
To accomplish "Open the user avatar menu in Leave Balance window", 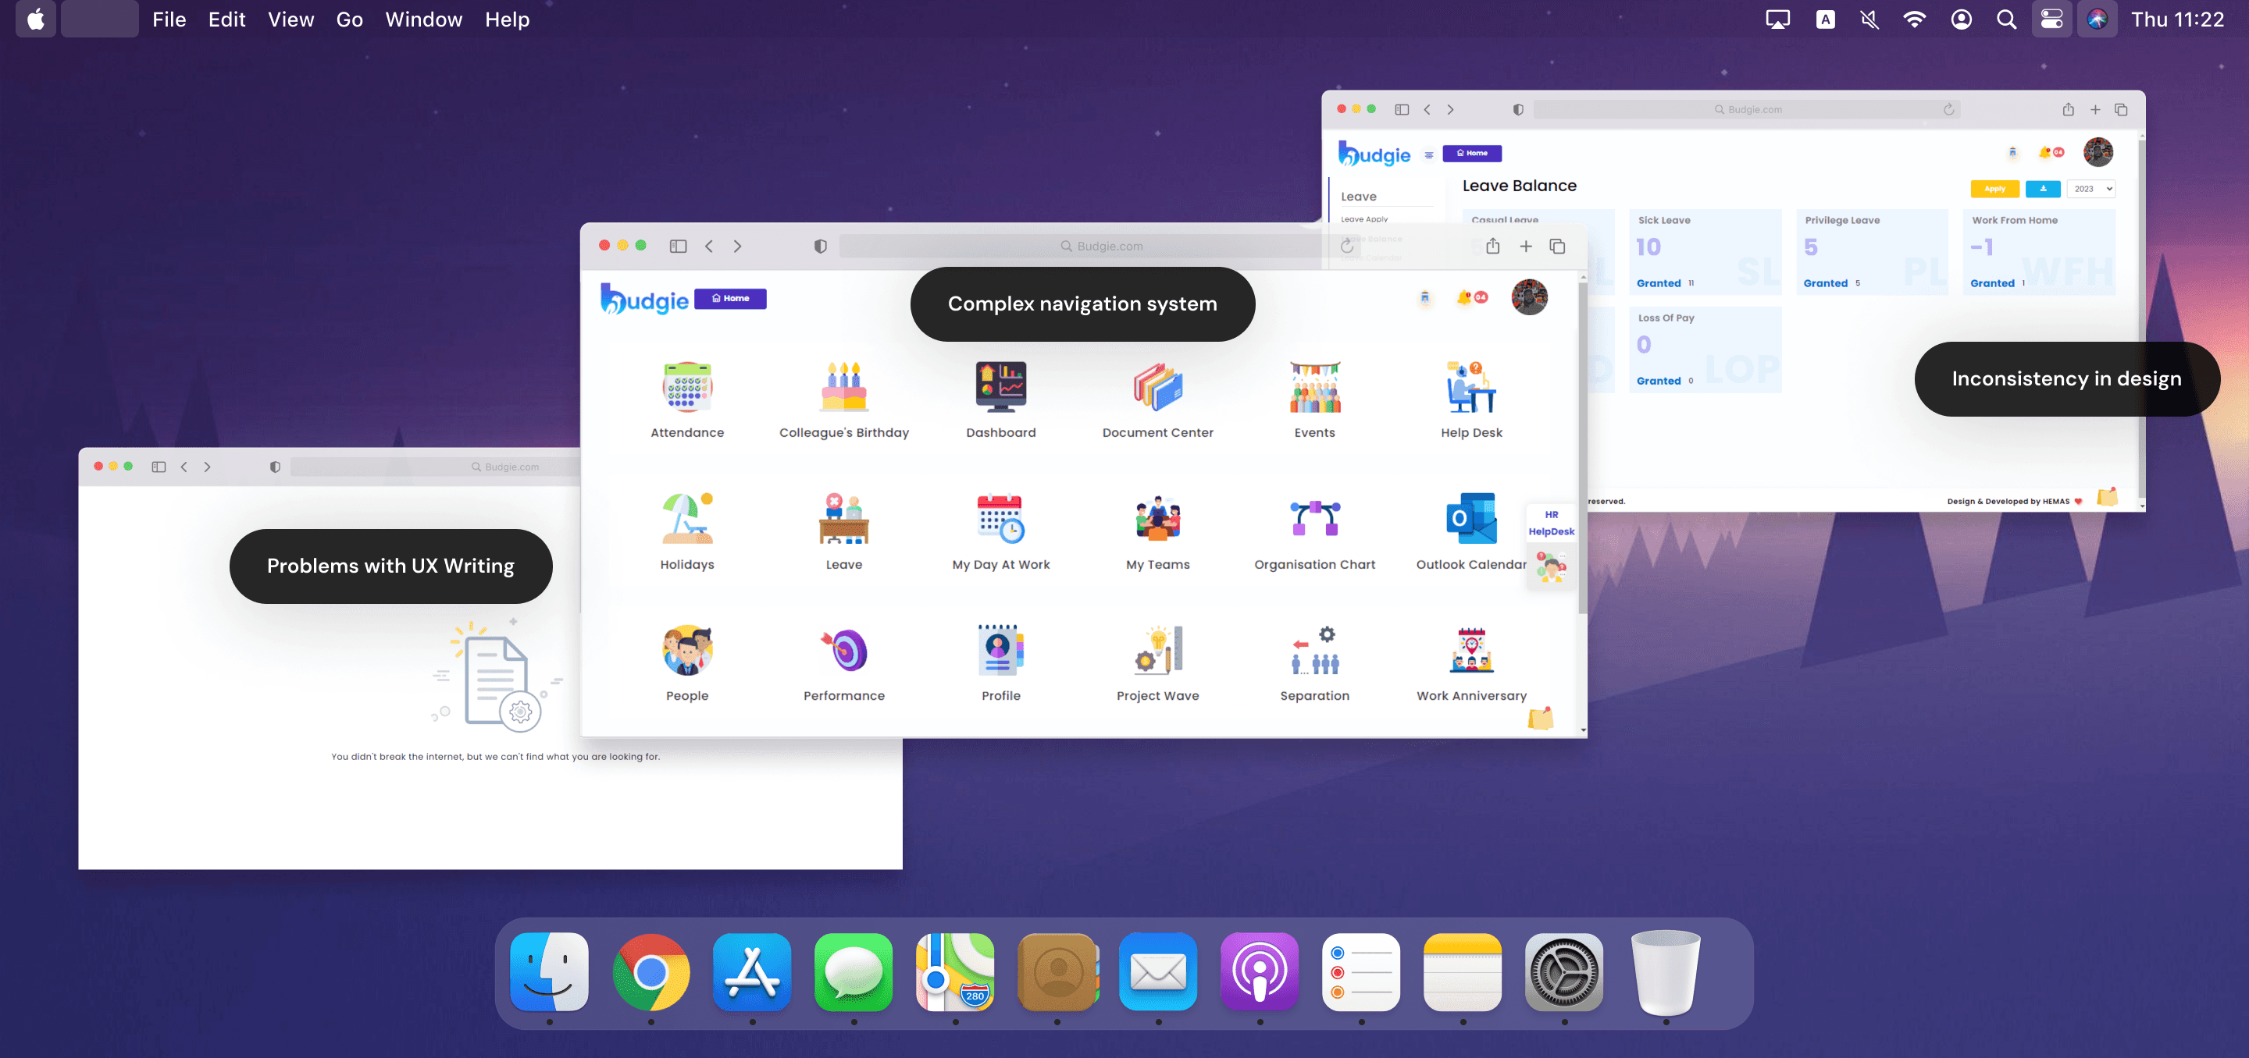I will point(2098,153).
